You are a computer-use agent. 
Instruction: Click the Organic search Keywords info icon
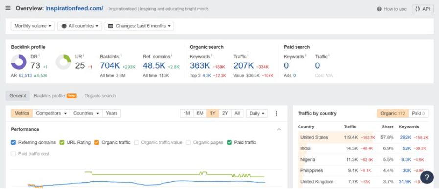coord(211,56)
